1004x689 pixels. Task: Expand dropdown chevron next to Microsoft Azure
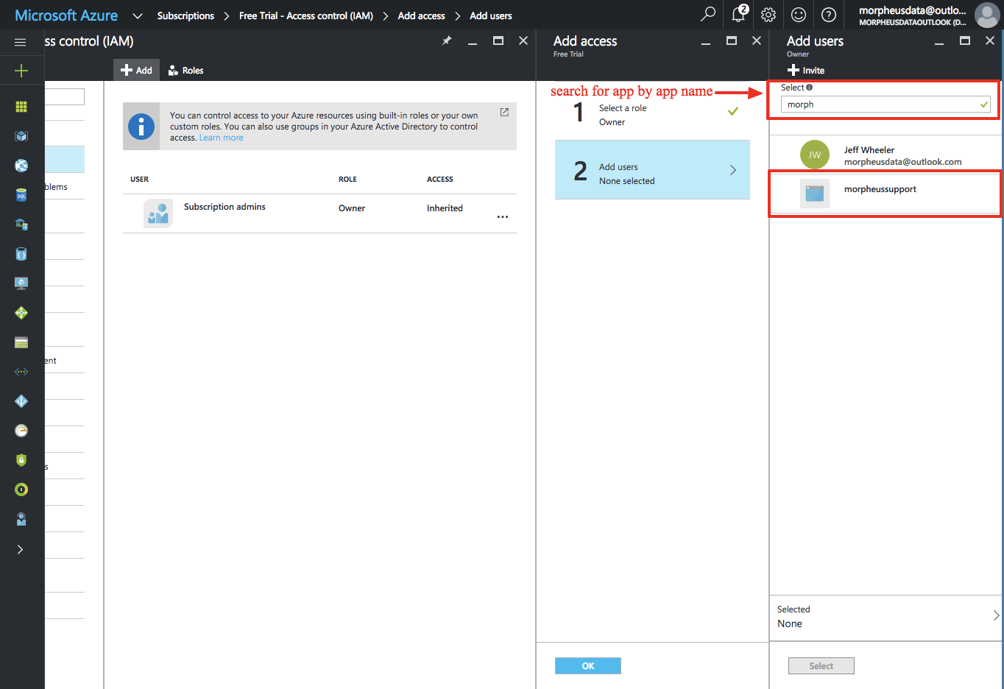(x=137, y=15)
